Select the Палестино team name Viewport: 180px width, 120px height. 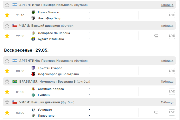[46, 116]
